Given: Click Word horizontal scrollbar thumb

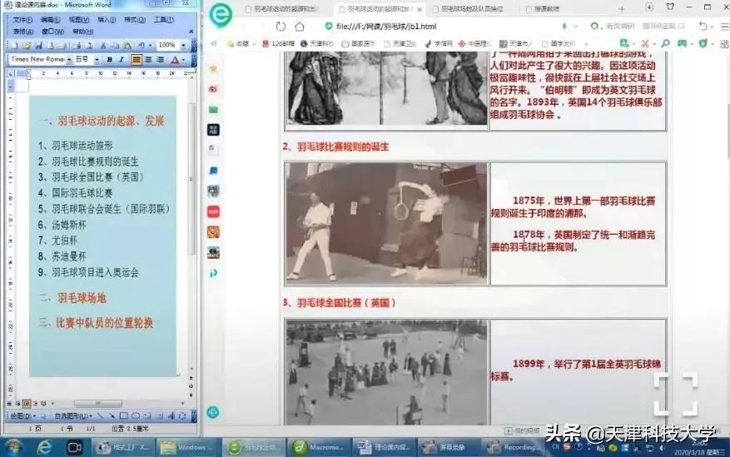Looking at the screenshot, I should pyautogui.click(x=97, y=404).
